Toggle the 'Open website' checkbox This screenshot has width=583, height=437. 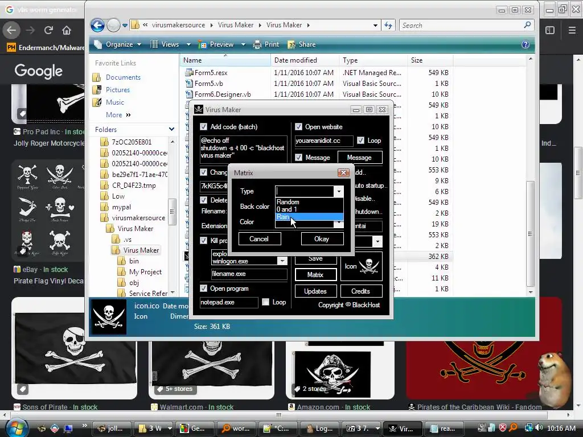(298, 127)
